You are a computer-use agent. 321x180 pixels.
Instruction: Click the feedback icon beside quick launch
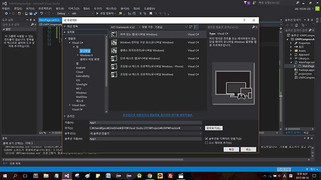click(x=254, y=3)
